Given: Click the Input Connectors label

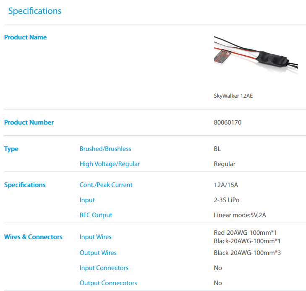Looking at the screenshot, I should (104, 268).
